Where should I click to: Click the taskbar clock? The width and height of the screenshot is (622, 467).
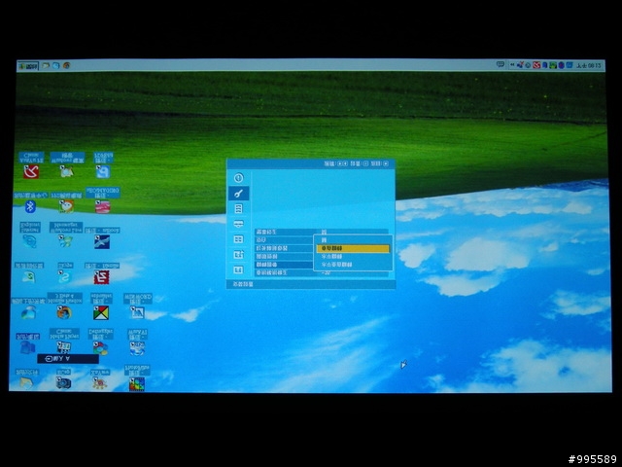(x=589, y=65)
